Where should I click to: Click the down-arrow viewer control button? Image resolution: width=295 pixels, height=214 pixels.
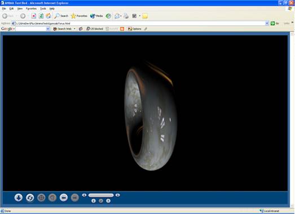(x=19, y=198)
